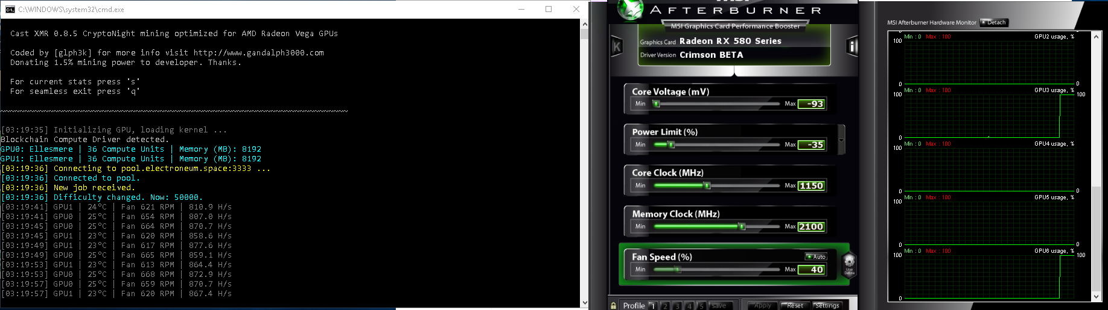Click the Power Limit value field -35
The height and width of the screenshot is (310, 1108).
pyautogui.click(x=812, y=144)
